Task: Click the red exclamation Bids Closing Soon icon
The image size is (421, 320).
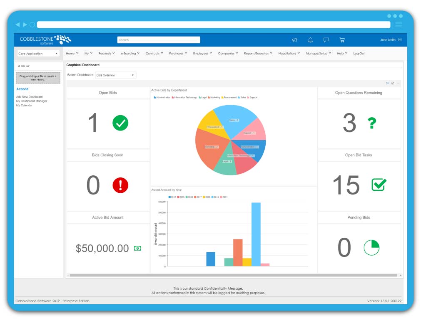Action: 120,185
